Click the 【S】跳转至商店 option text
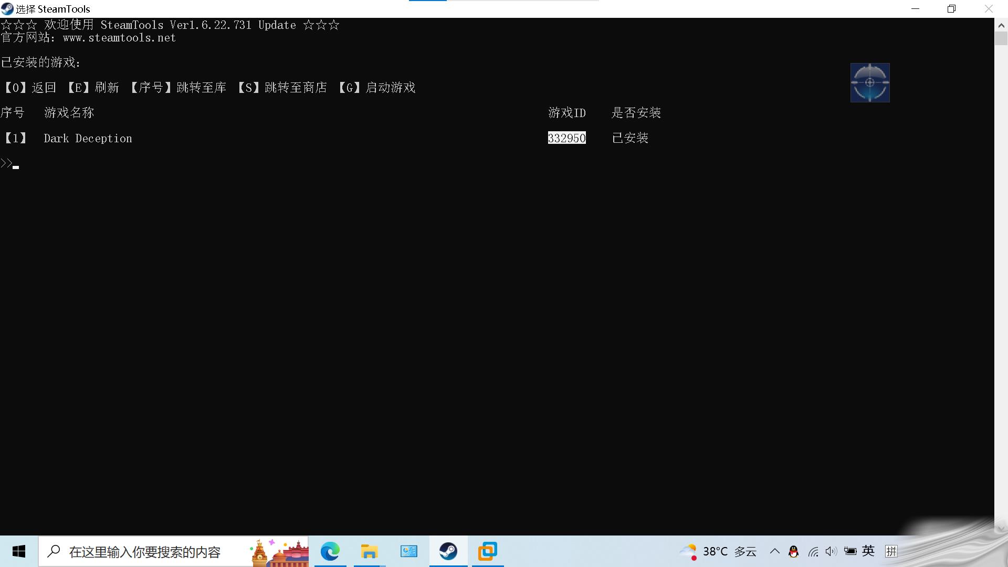Viewport: 1008px width, 567px height. click(281, 88)
